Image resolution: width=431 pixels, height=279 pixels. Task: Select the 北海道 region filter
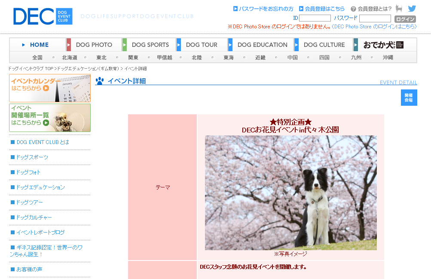point(70,58)
